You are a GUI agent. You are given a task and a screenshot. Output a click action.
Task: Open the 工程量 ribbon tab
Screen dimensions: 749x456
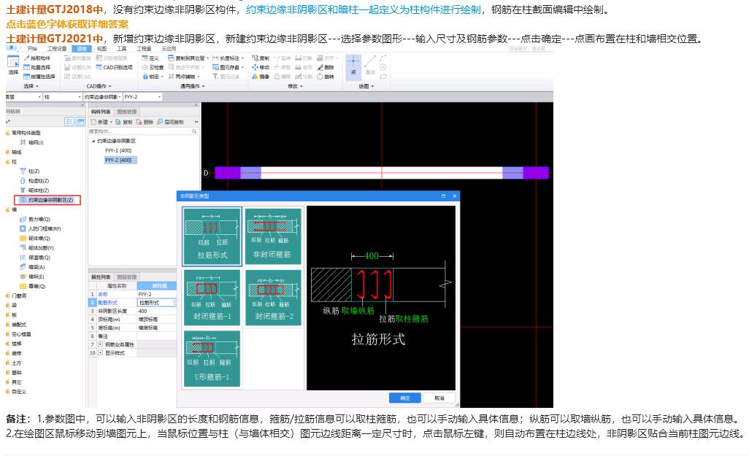tap(144, 49)
